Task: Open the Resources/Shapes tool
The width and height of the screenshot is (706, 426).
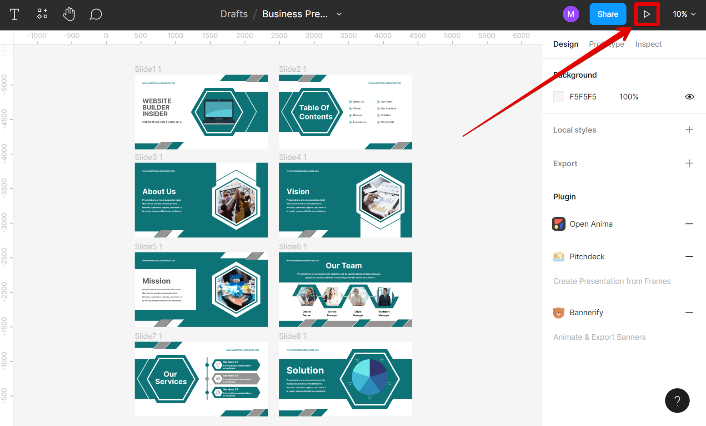Action: (42, 14)
